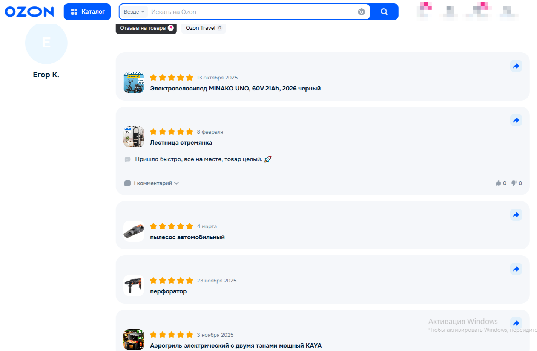Screen dimensions: 537x351
Task: Click review date 23 ноября 2025
Action: click(217, 281)
